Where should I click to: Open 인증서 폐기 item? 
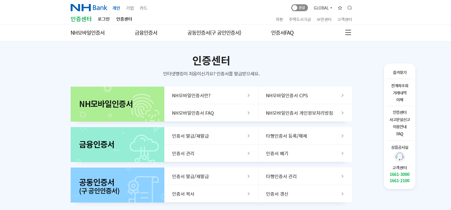305,153
